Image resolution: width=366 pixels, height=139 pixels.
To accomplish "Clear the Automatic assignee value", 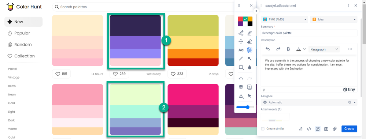I will click(350, 102).
